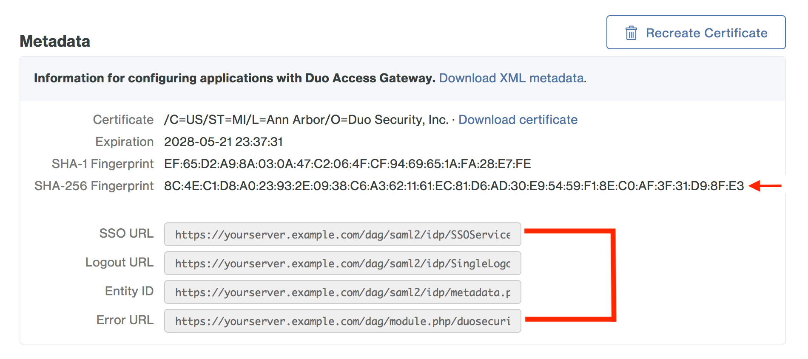
Task: Click the Logout URL label
Action: tap(119, 262)
